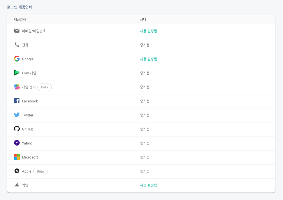This screenshot has height=200, width=283.
Task: Open the Apple provider label
Action: pyautogui.click(x=27, y=171)
